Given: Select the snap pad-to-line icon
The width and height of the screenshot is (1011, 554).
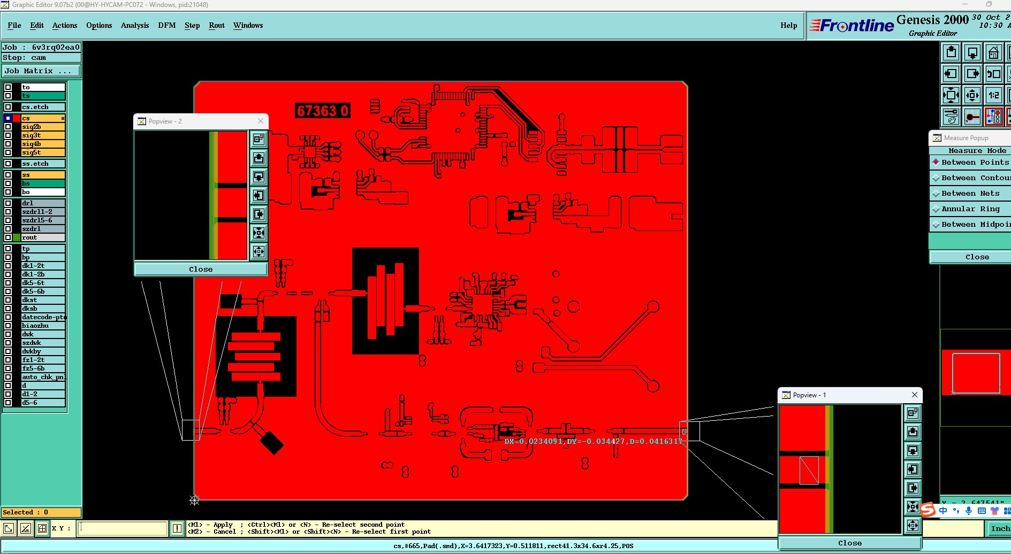Looking at the screenshot, I should pyautogui.click(x=972, y=117).
